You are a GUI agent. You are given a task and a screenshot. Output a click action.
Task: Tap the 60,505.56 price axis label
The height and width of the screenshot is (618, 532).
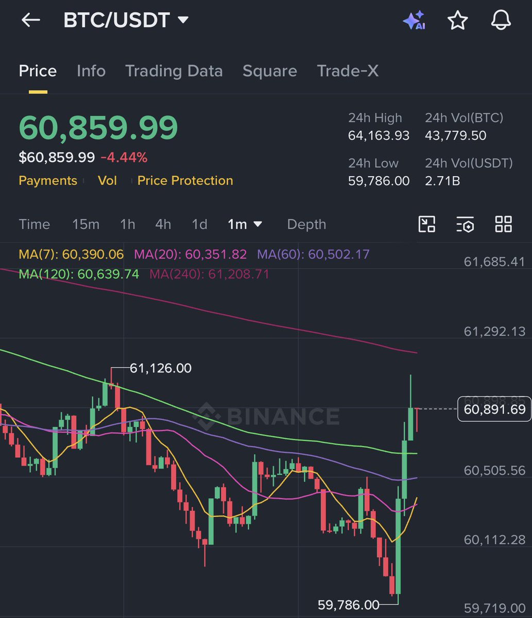[494, 470]
